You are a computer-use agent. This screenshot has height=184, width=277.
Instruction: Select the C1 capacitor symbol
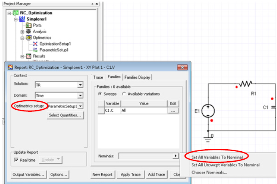click(274, 107)
